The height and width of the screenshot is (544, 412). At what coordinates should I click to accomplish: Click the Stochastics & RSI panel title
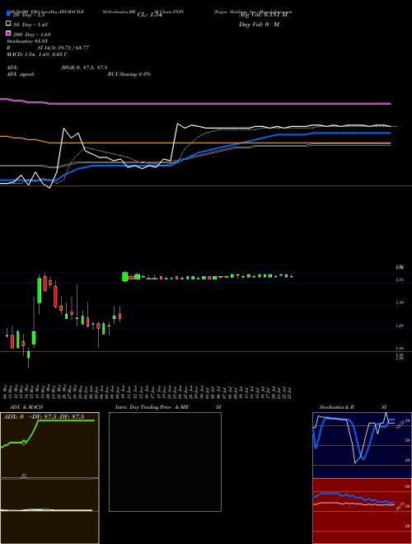pyautogui.click(x=353, y=407)
